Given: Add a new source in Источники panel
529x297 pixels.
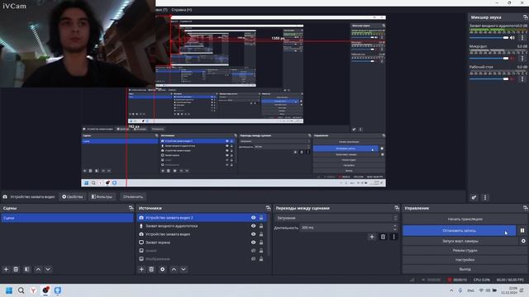Looking at the screenshot, I should (x=141, y=270).
